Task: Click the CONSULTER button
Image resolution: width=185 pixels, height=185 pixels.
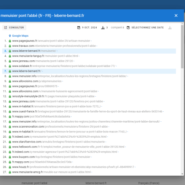Action: tap(14, 27)
